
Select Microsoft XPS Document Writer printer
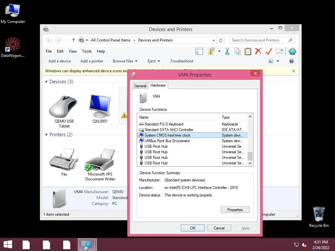click(100, 164)
